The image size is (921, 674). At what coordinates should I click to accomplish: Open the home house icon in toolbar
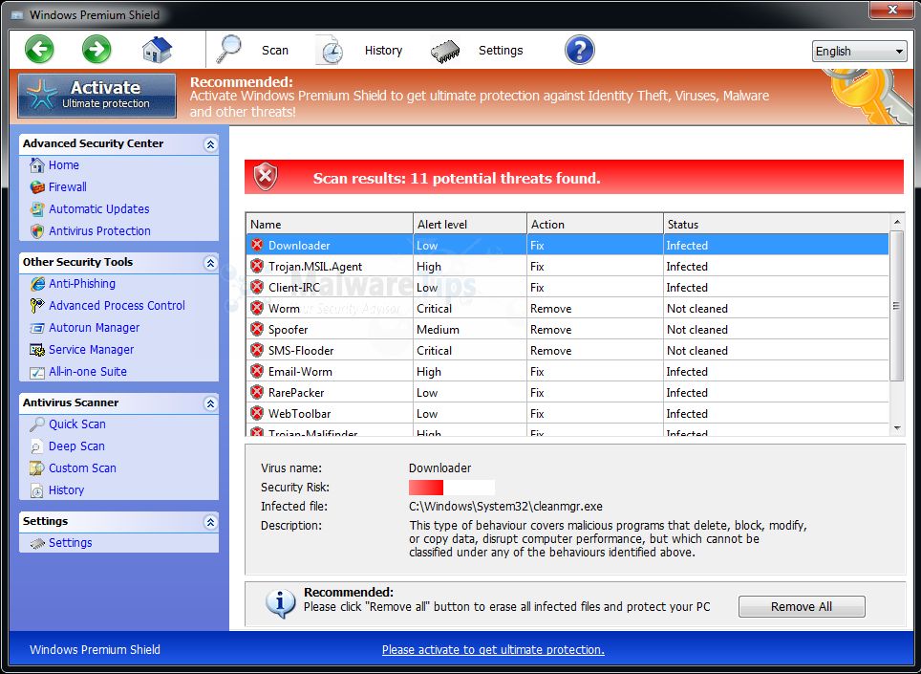tap(157, 50)
